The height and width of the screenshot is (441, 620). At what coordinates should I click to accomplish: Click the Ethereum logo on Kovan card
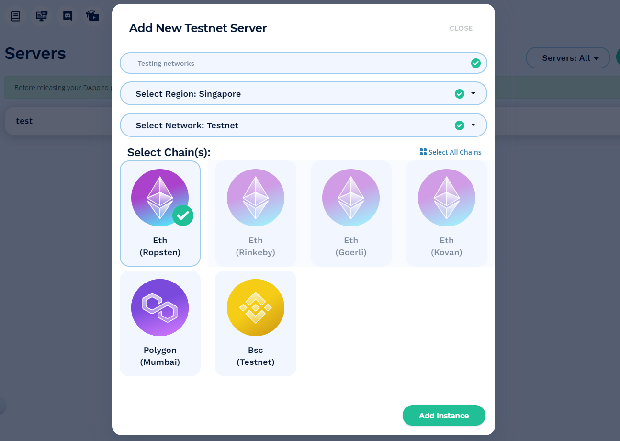pos(447,198)
